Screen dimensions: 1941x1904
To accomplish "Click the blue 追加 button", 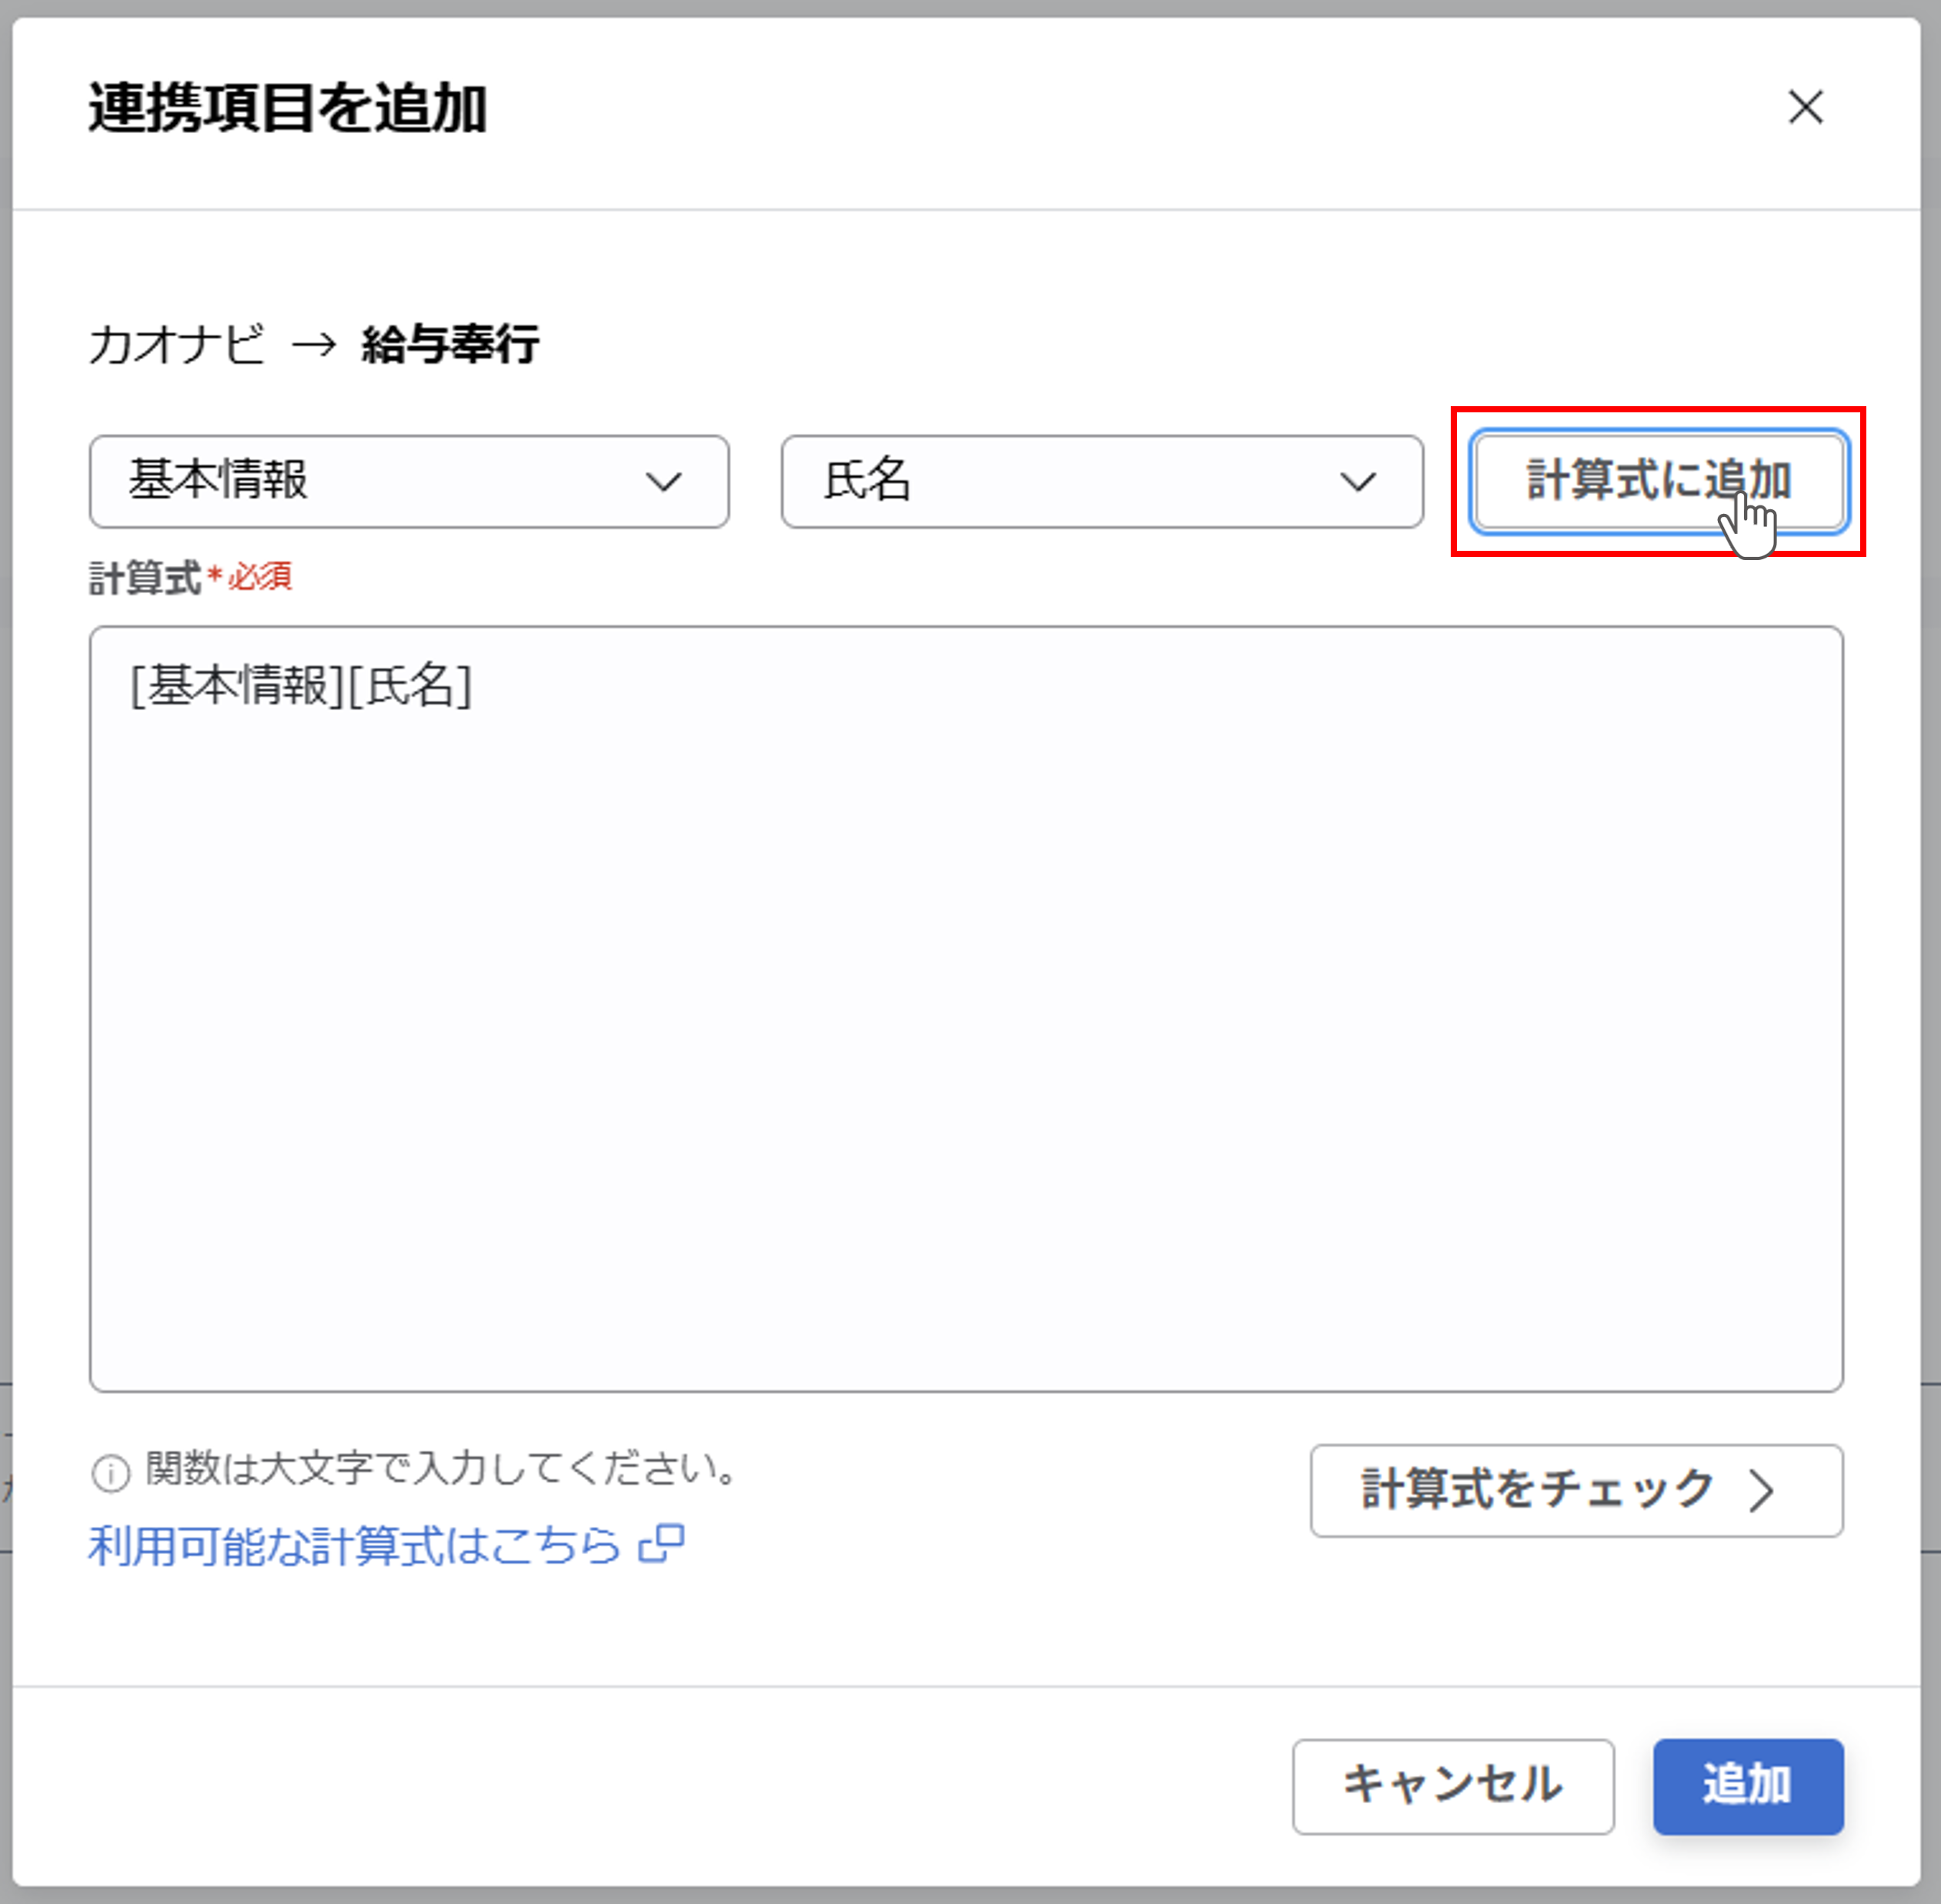I will pyautogui.click(x=1747, y=1786).
